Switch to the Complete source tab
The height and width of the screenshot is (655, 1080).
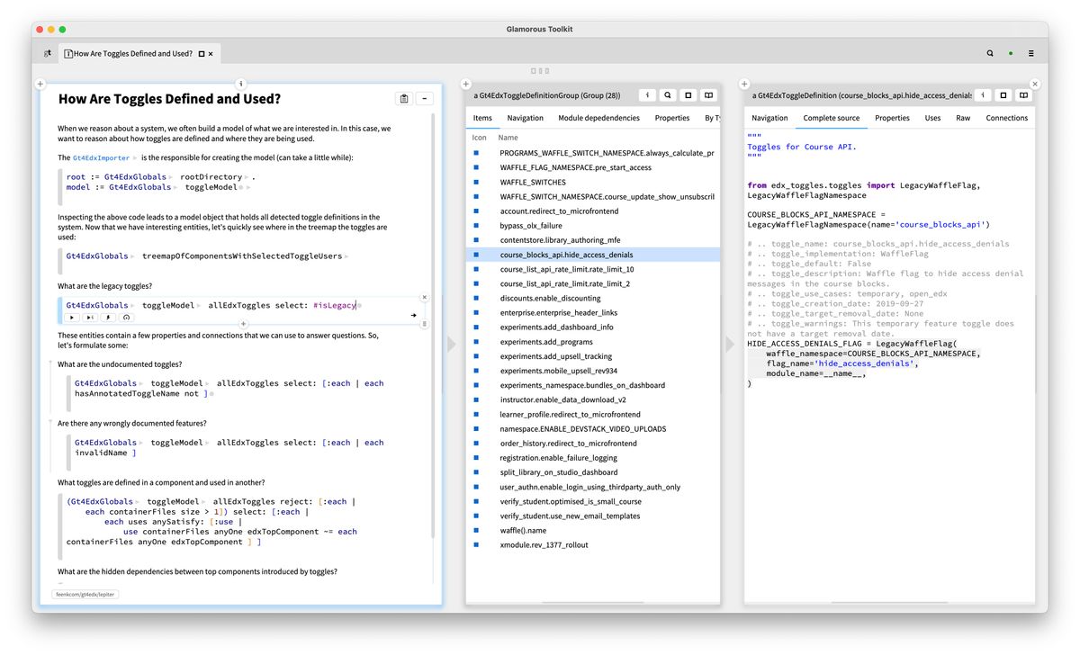pyautogui.click(x=832, y=118)
